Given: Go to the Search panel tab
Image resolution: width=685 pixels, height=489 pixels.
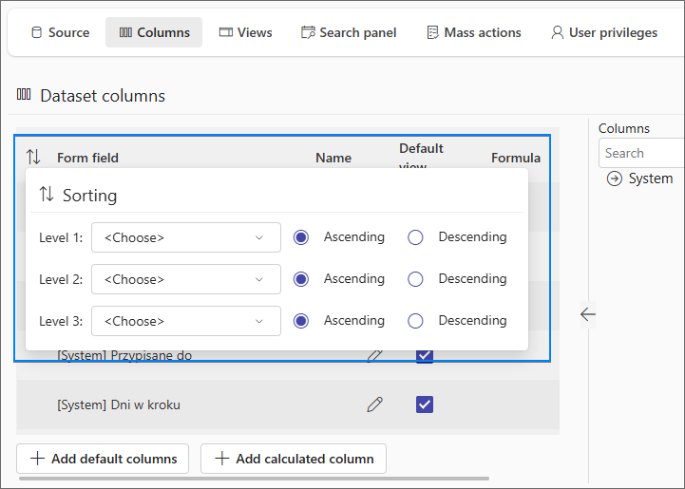Looking at the screenshot, I should (349, 32).
